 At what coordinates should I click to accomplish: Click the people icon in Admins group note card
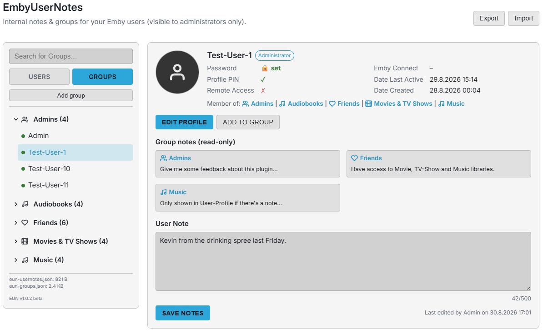pos(163,158)
